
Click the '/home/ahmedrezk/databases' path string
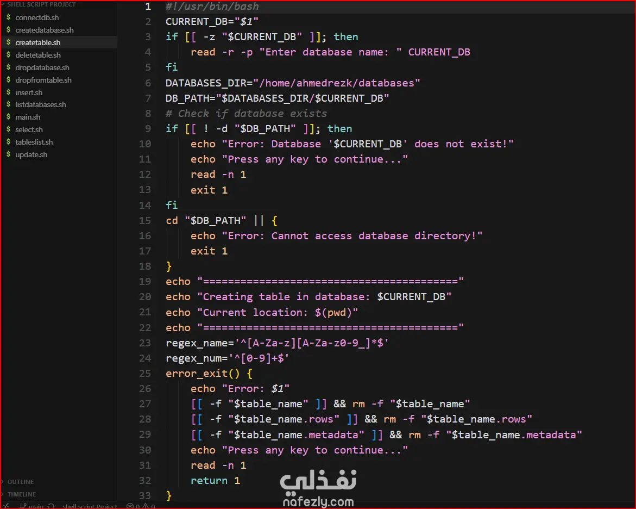(x=337, y=83)
